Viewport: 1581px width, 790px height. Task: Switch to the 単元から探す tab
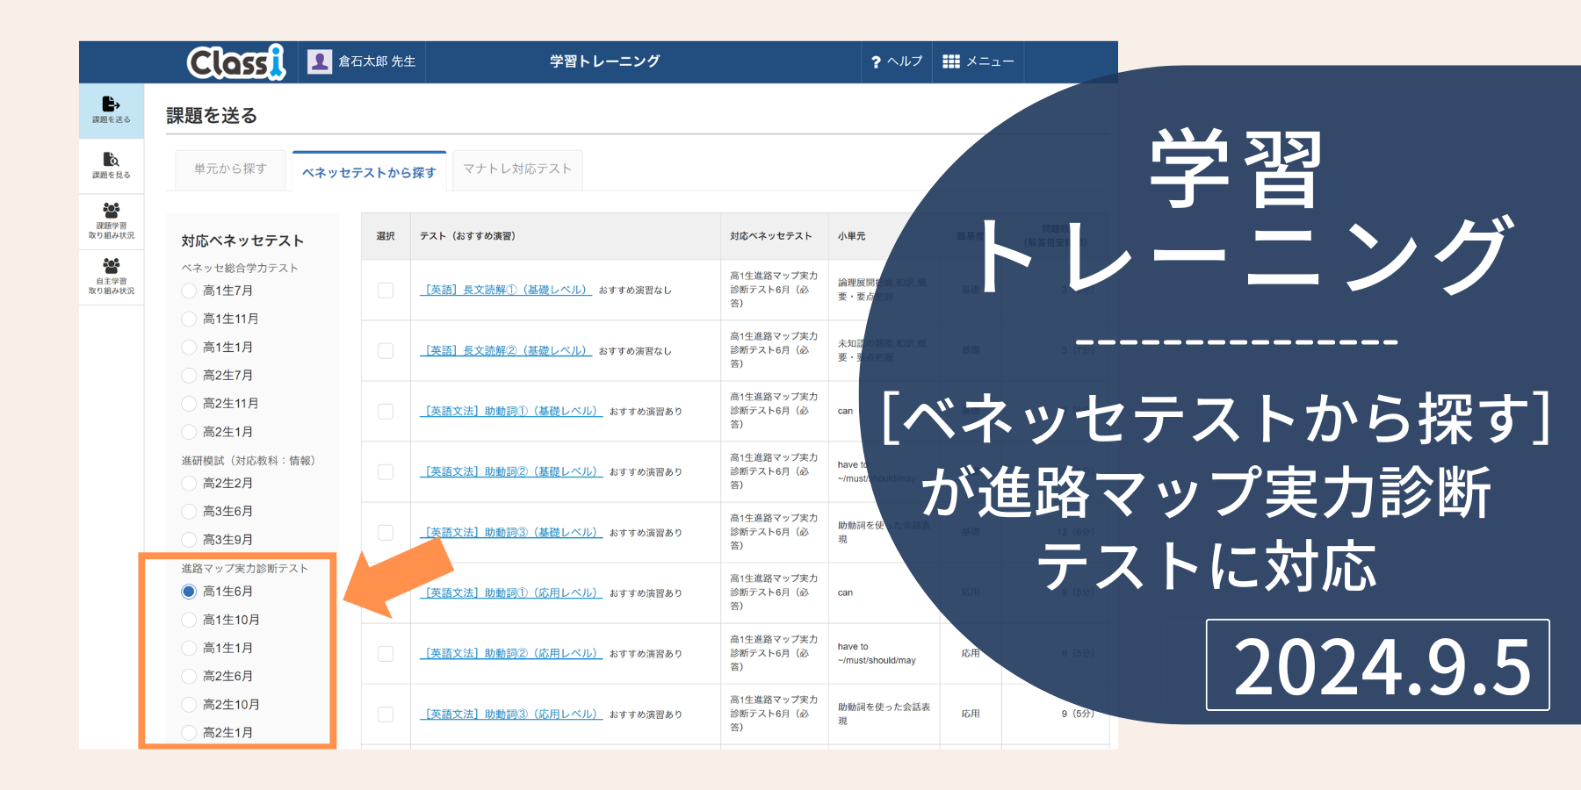(230, 169)
